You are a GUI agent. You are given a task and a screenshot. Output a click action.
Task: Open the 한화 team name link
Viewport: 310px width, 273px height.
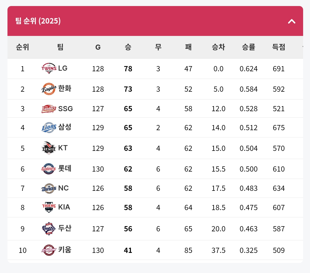65,89
